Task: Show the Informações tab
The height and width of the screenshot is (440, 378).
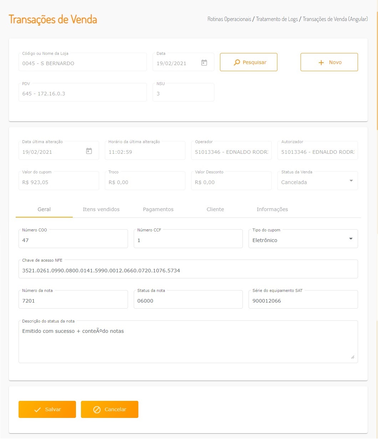Action: click(272, 209)
